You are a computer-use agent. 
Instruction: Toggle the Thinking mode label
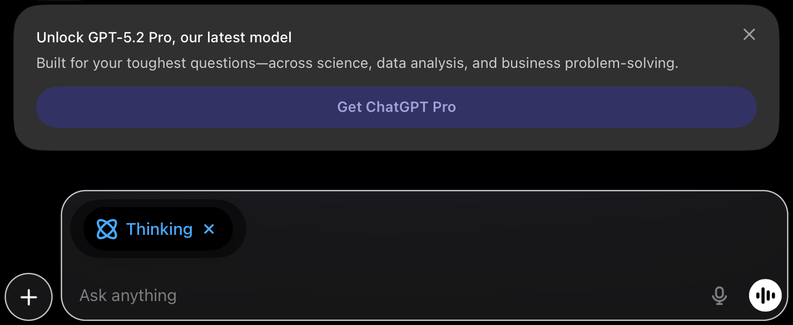coord(159,229)
